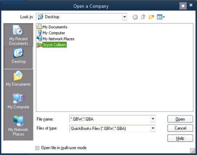
Task: Click the Go Back navigation icon
Action: (135, 17)
